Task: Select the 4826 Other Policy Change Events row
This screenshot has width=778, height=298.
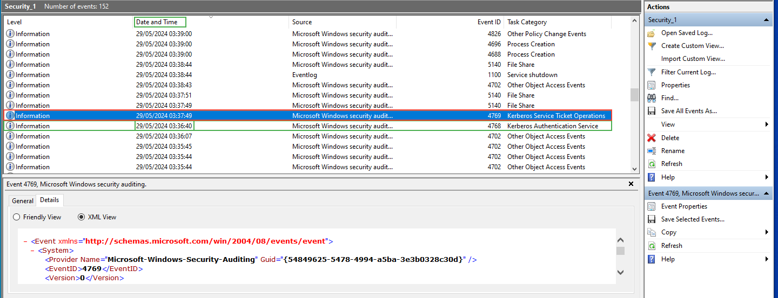Action: [308, 34]
